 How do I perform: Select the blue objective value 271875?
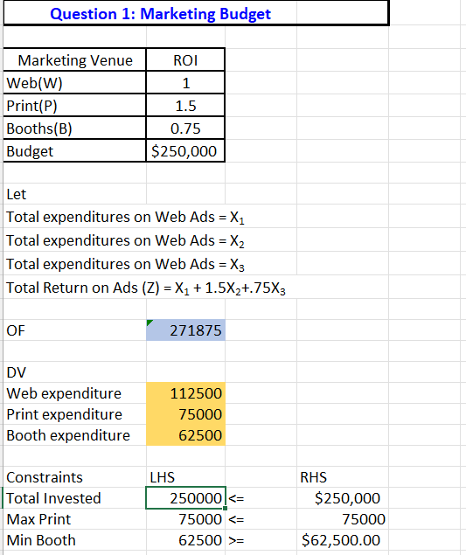[185, 330]
